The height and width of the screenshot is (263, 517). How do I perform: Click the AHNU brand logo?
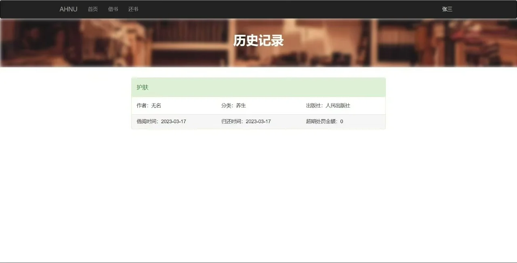point(68,9)
